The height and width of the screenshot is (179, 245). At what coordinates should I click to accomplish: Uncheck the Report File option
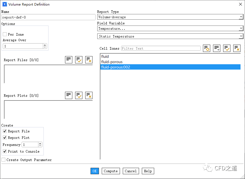5,131
